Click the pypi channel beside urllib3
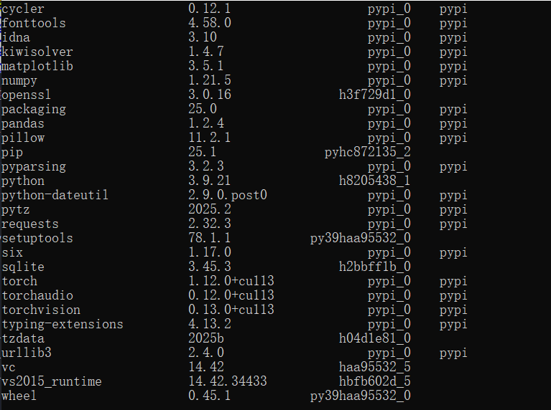Screen dimensions: 551x410 click(453, 353)
